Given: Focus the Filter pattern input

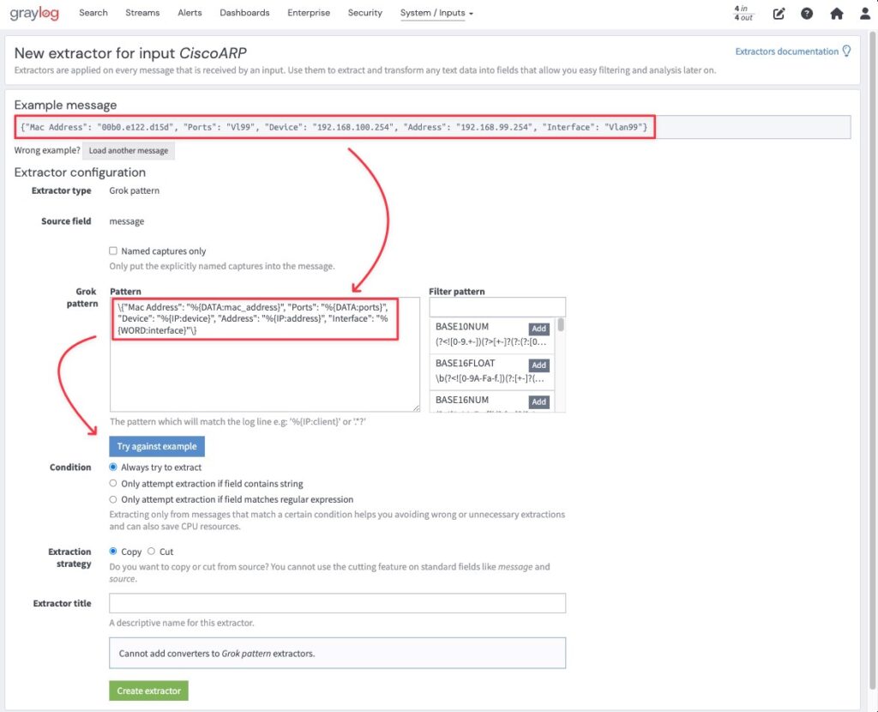Looking at the screenshot, I should 497,307.
